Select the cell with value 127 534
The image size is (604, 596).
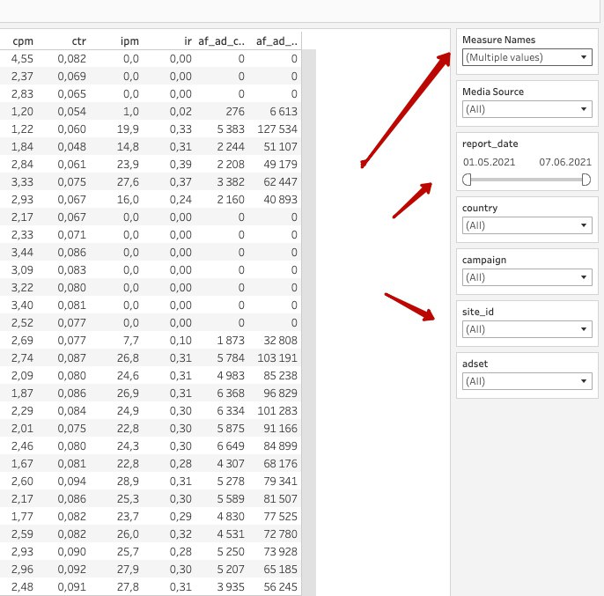point(277,129)
